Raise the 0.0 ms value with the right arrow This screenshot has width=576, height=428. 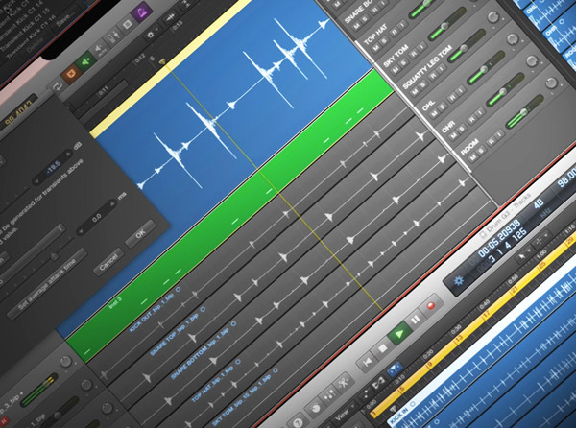coord(112,203)
